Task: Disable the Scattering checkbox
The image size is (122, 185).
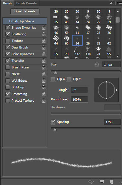Action: (x=8, y=34)
